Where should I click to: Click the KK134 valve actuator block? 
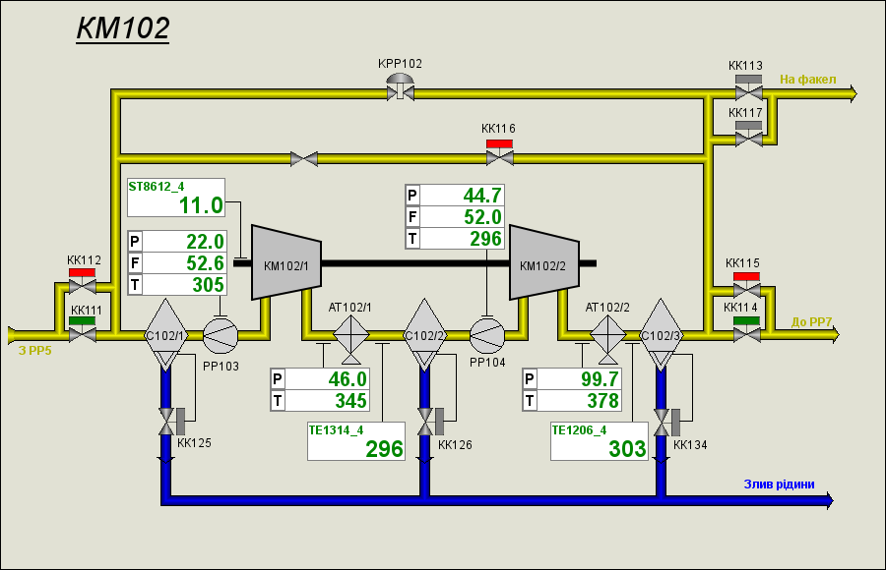point(675,423)
